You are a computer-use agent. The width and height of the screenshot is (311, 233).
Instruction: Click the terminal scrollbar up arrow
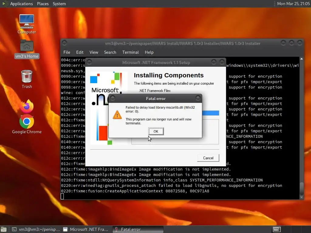pyautogui.click(x=302, y=59)
